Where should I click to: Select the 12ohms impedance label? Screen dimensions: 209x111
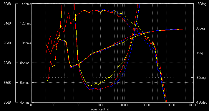click(x=25, y=23)
